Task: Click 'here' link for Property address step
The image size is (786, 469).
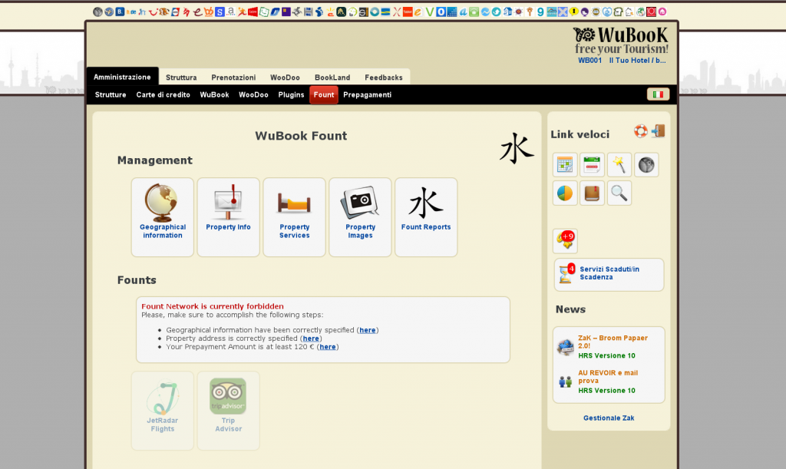Action: click(311, 339)
